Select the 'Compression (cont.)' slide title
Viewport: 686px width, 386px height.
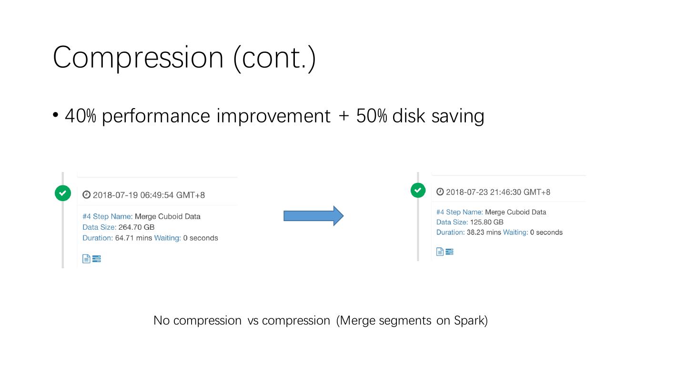pos(184,57)
